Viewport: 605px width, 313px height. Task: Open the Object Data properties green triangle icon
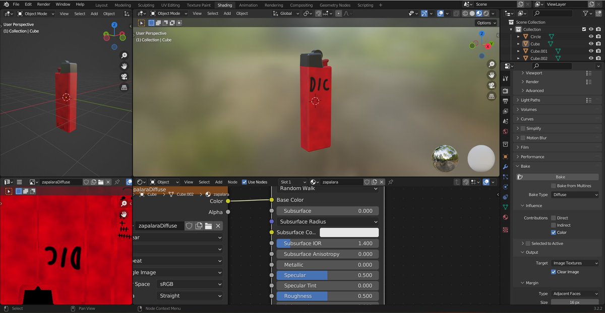pos(505,207)
